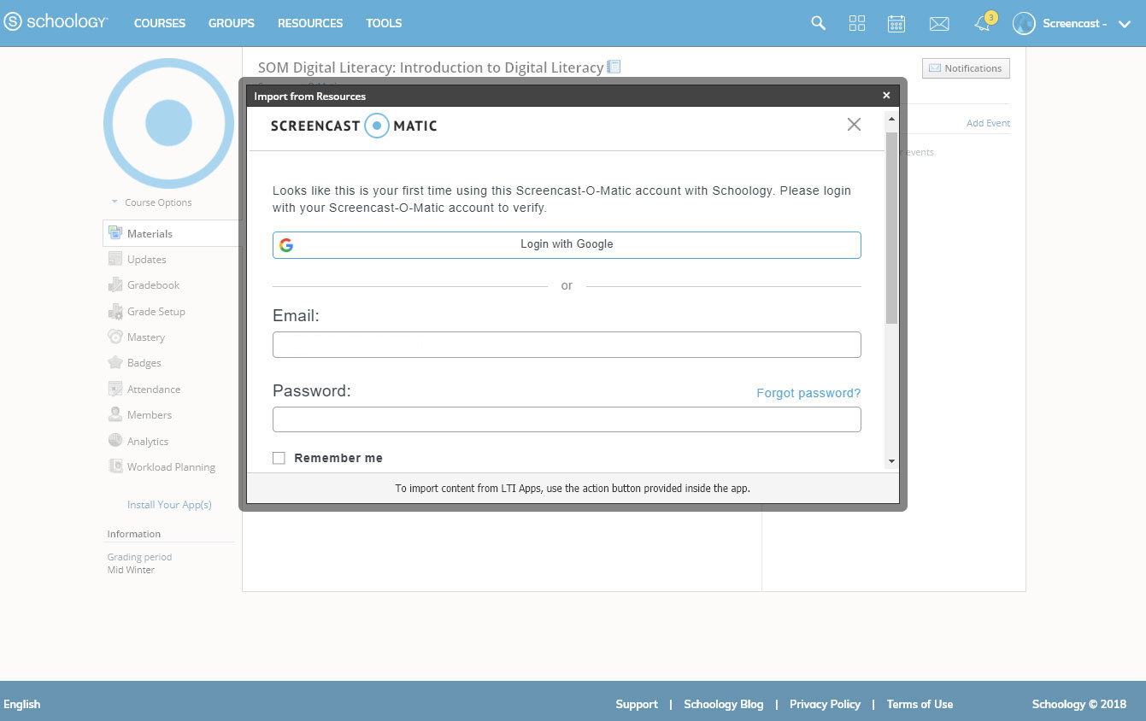This screenshot has height=721, width=1146.
Task: Click the Materials sidebar icon
Action: click(x=115, y=233)
